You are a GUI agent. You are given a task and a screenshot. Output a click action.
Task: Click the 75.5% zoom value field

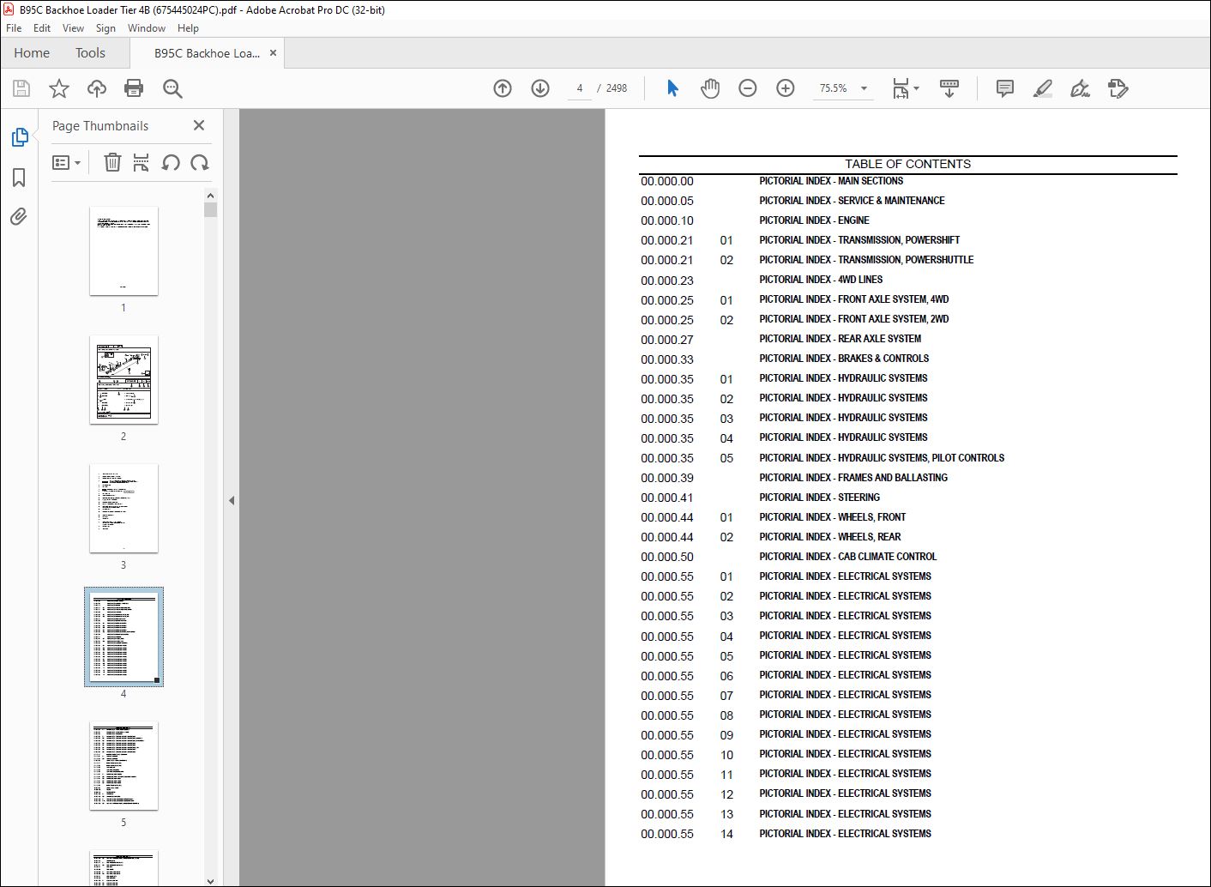click(x=833, y=88)
